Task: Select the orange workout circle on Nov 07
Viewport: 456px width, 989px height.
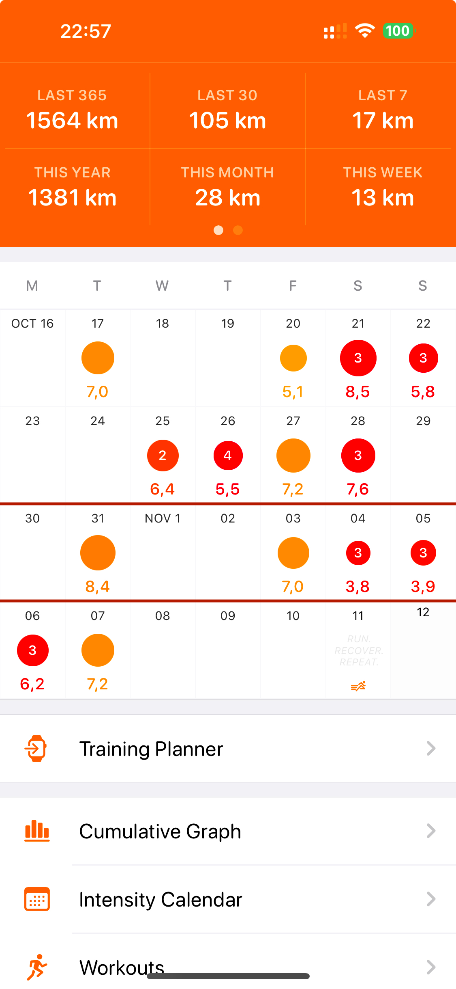Action: [98, 650]
